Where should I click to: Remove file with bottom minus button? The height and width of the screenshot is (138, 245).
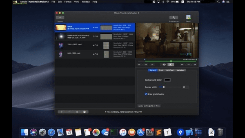click(x=69, y=112)
